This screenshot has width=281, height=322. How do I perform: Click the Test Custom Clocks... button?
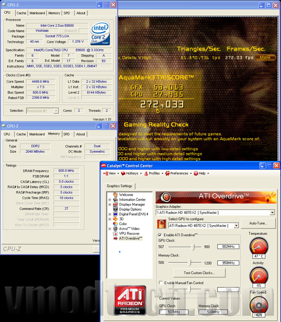[x=199, y=273]
